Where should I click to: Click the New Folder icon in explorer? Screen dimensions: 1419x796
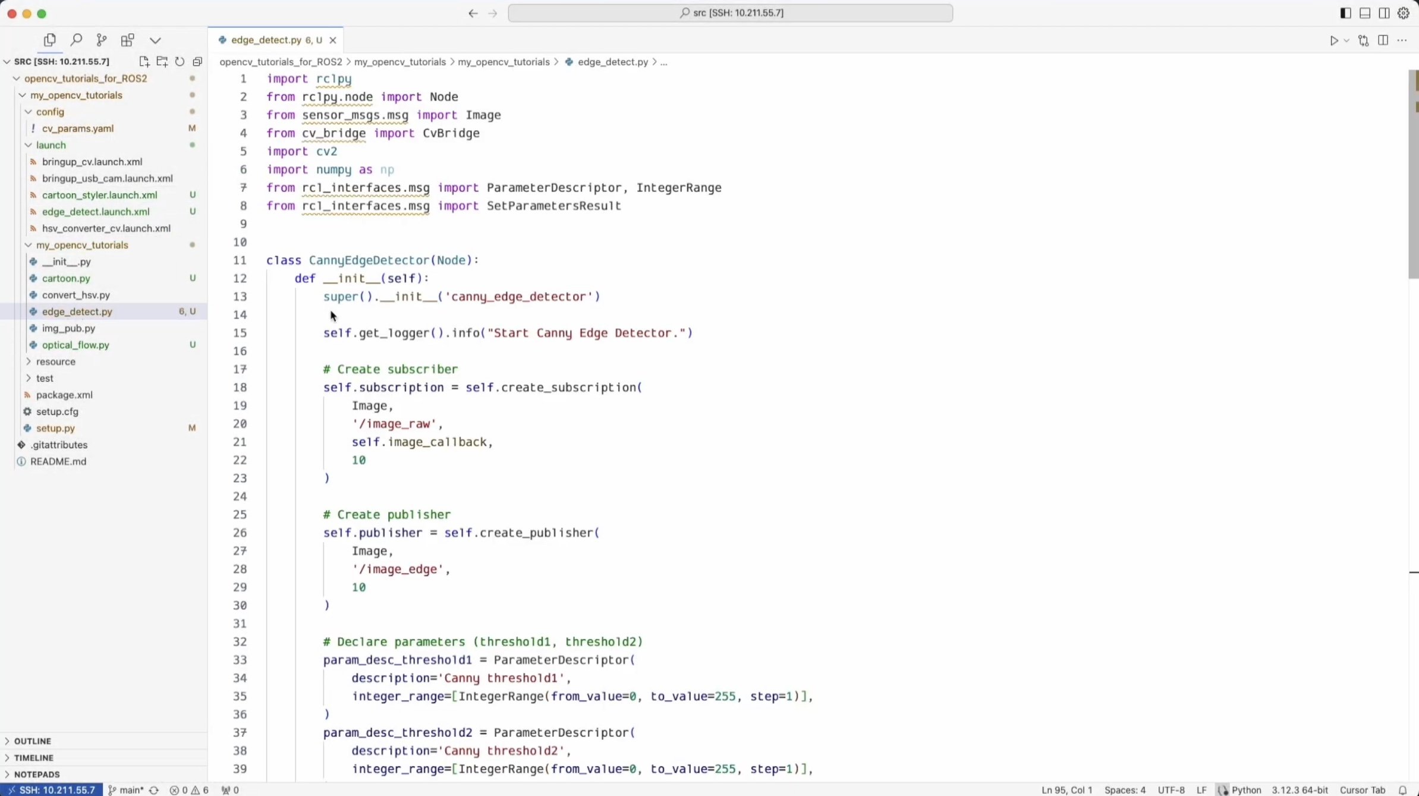pyautogui.click(x=162, y=62)
